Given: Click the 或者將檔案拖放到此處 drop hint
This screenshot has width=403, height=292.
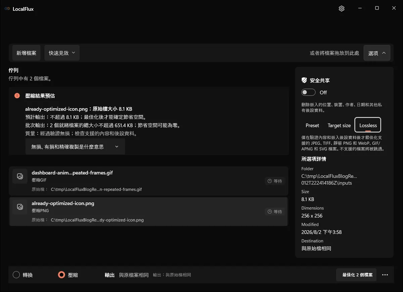Looking at the screenshot, I should tap(334, 53).
